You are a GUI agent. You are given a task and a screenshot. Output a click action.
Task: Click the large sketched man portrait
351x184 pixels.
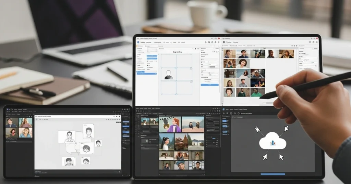(67, 137)
